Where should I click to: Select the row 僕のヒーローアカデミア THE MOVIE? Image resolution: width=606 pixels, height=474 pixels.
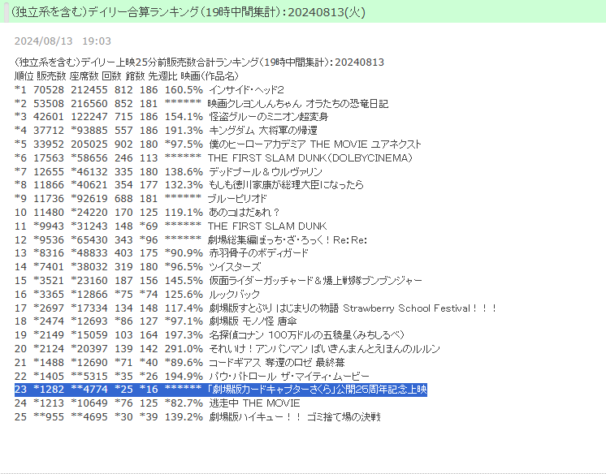[x=218, y=144]
